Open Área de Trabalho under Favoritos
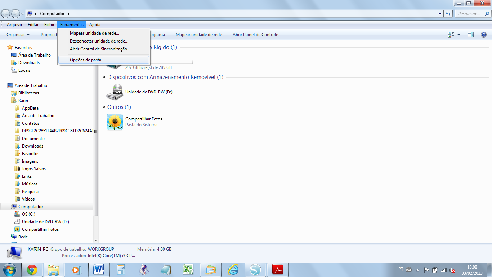This screenshot has height=277, width=492. click(x=35, y=55)
